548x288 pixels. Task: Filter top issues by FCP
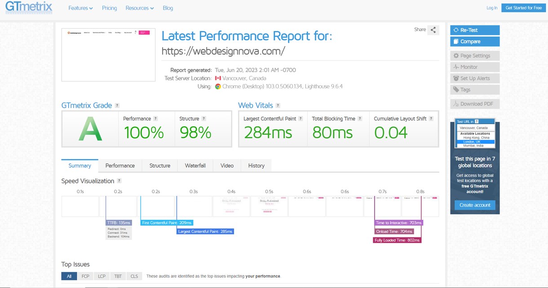(x=85, y=276)
